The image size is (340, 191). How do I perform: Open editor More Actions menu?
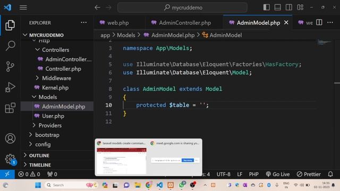pos(330,22)
